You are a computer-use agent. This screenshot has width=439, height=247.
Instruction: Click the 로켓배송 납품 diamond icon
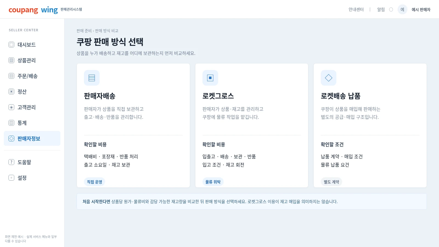pos(328,78)
